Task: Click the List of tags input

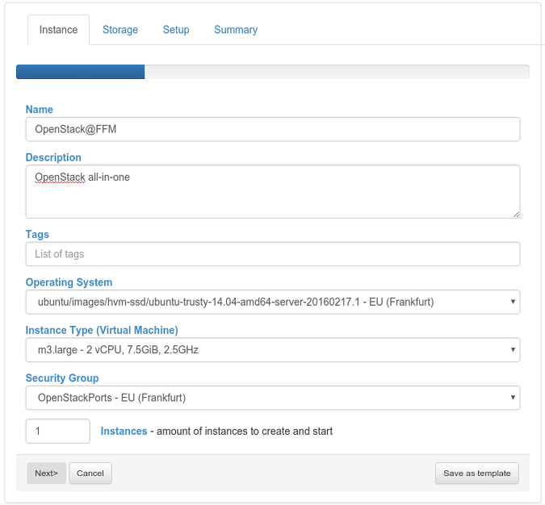Action: coord(273,254)
